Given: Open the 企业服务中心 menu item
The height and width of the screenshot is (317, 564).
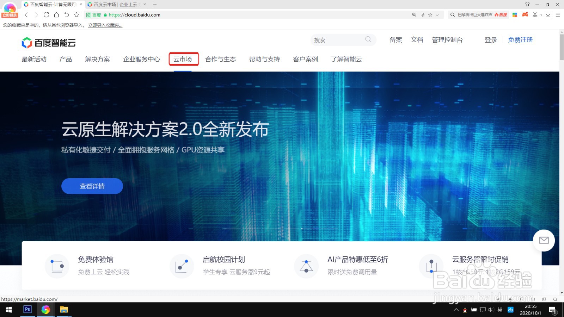Looking at the screenshot, I should [x=142, y=59].
